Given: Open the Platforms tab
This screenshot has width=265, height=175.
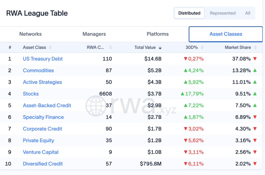Looking at the screenshot, I should tap(158, 34).
